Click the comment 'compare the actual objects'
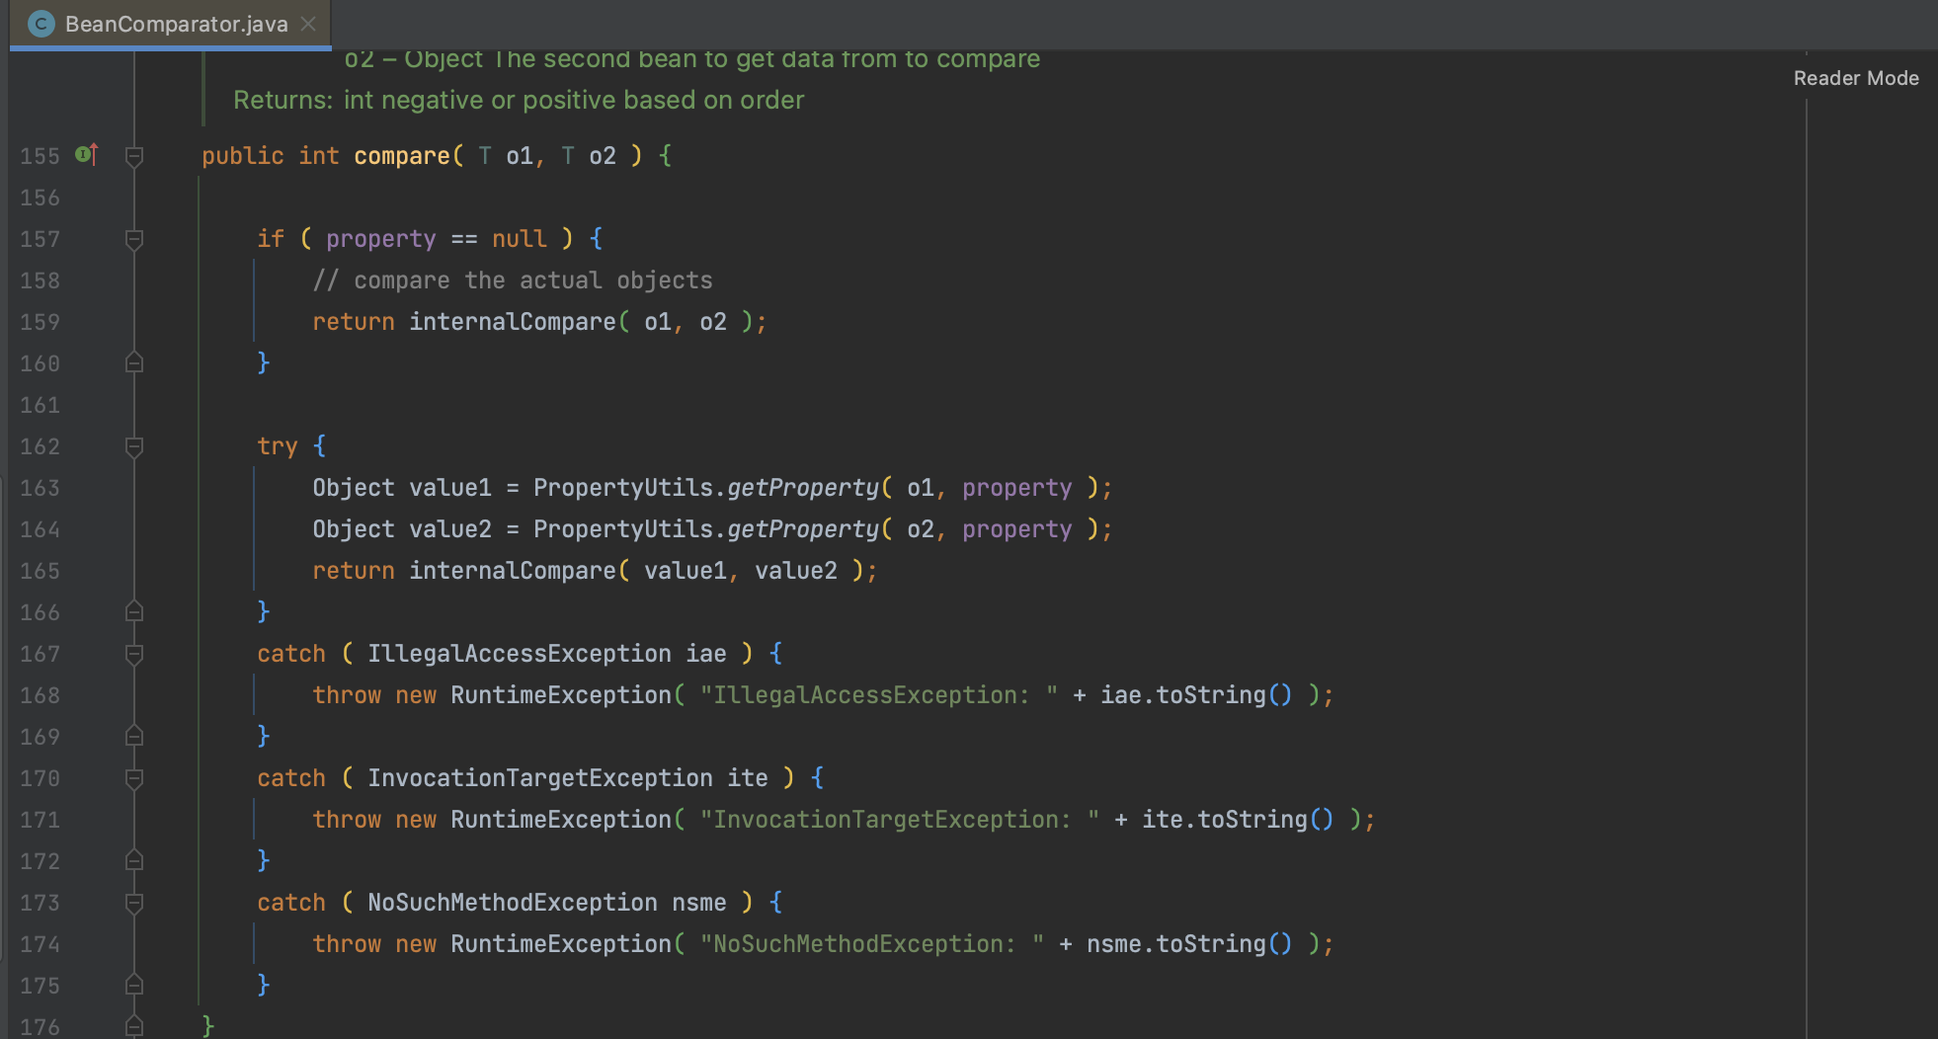Screen dimensions: 1938x1039 [x=513, y=280]
